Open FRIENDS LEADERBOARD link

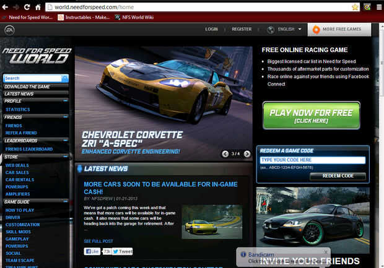click(29, 149)
